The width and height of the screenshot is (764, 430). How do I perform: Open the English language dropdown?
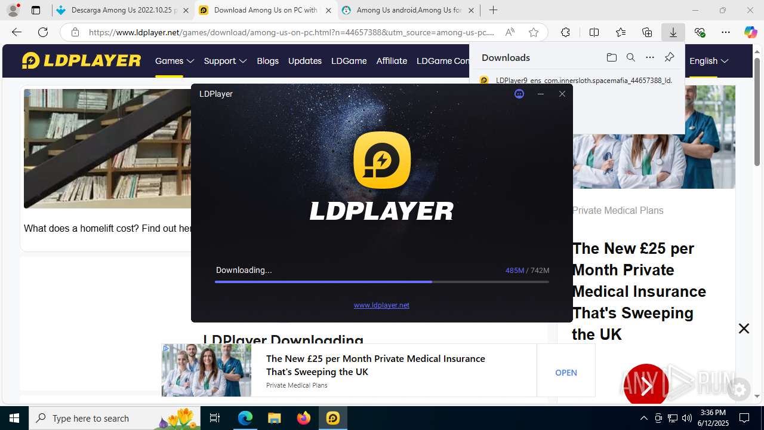pos(709,61)
